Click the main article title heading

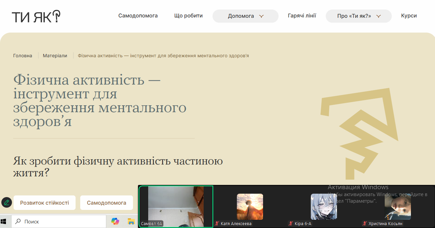[100, 101]
